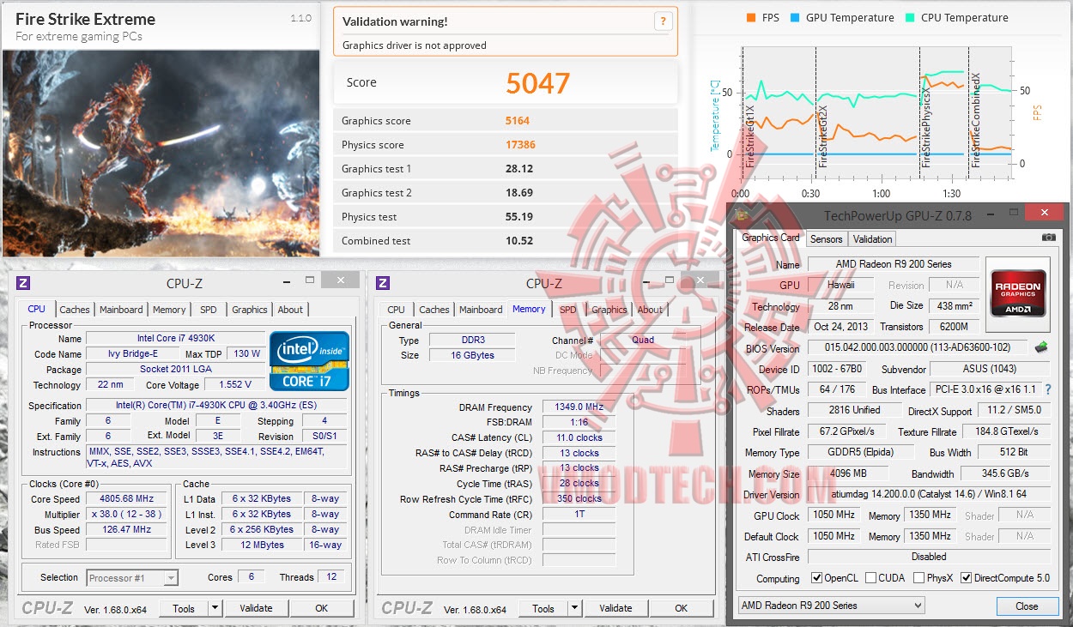Click Validate button in right CPU-Z window
This screenshot has width=1073, height=627.
(x=615, y=609)
